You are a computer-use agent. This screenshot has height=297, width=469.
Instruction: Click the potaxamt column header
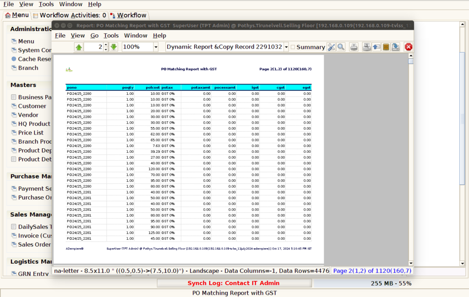196,87
